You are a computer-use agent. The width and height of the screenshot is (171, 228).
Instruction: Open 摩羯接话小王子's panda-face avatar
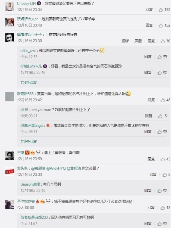tap(10, 38)
